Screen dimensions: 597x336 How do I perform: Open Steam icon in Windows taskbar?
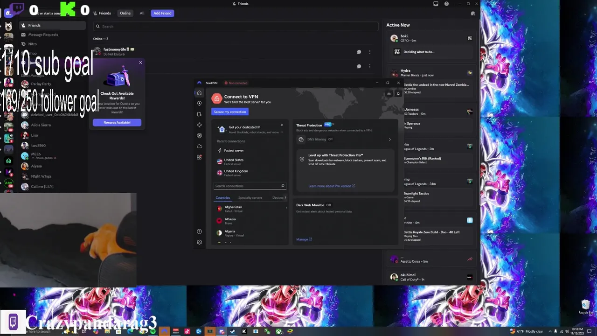[x=233, y=331]
